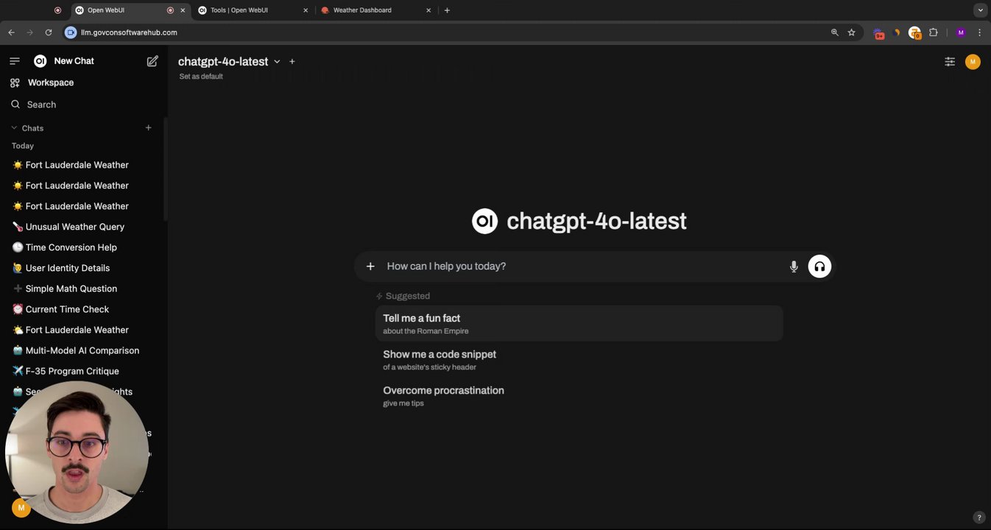The image size is (991, 530).
Task: Open the chat Controls sliders icon
Action: coord(950,62)
